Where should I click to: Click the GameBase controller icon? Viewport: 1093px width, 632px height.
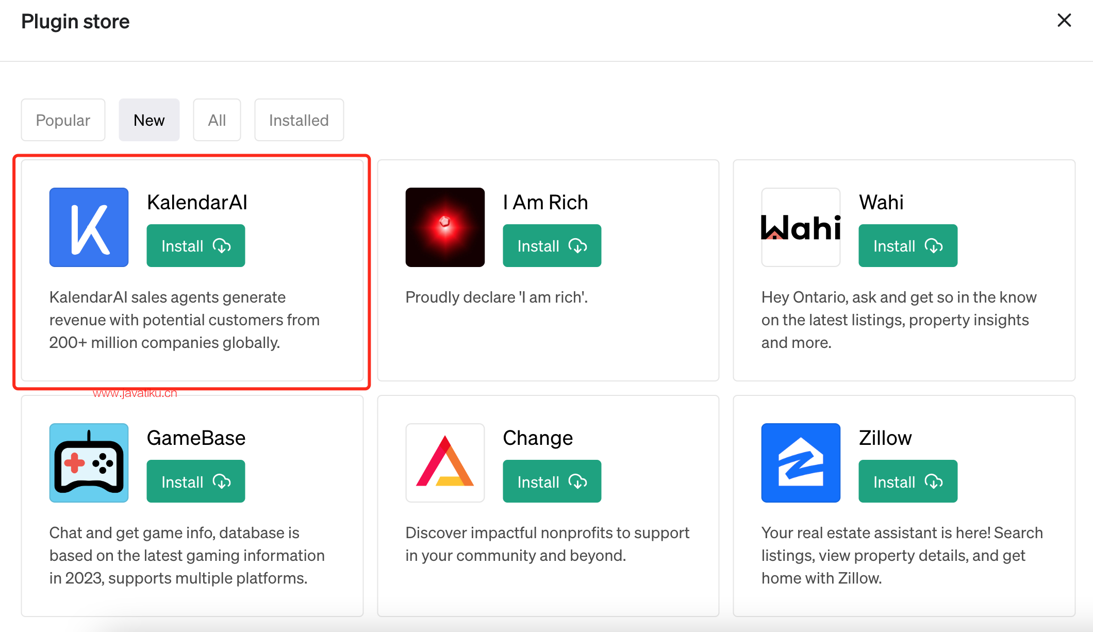pos(89,463)
